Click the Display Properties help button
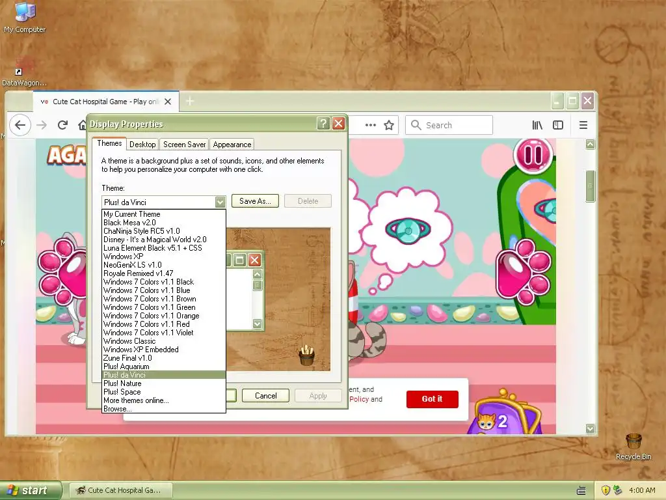 point(323,124)
